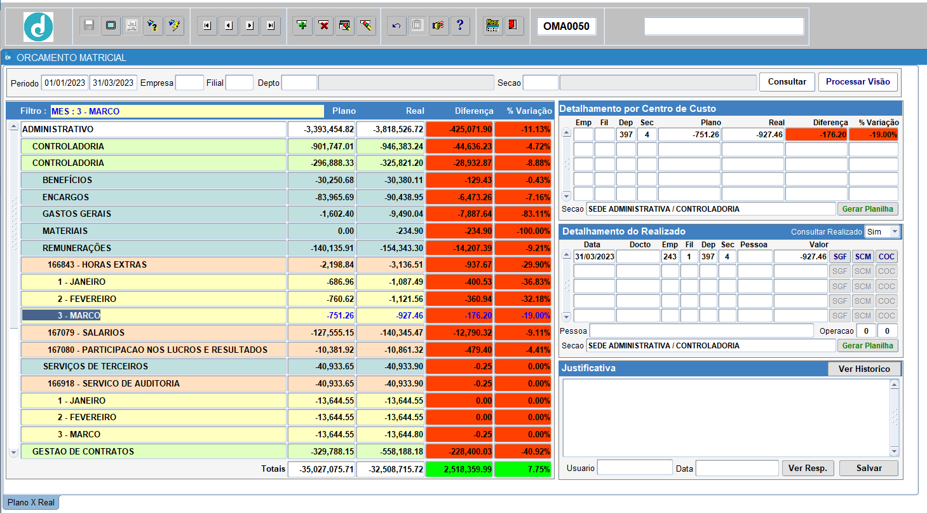Click the Ver Resp. button
This screenshot has height=513, width=927.
807,468
